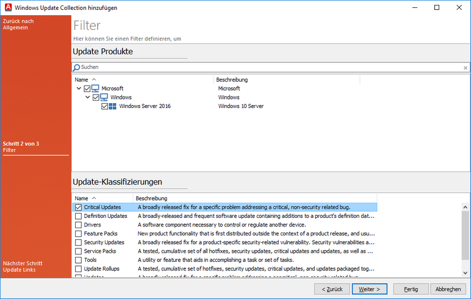
Task: Sort classifications by the Name column header
Action: click(x=102, y=198)
